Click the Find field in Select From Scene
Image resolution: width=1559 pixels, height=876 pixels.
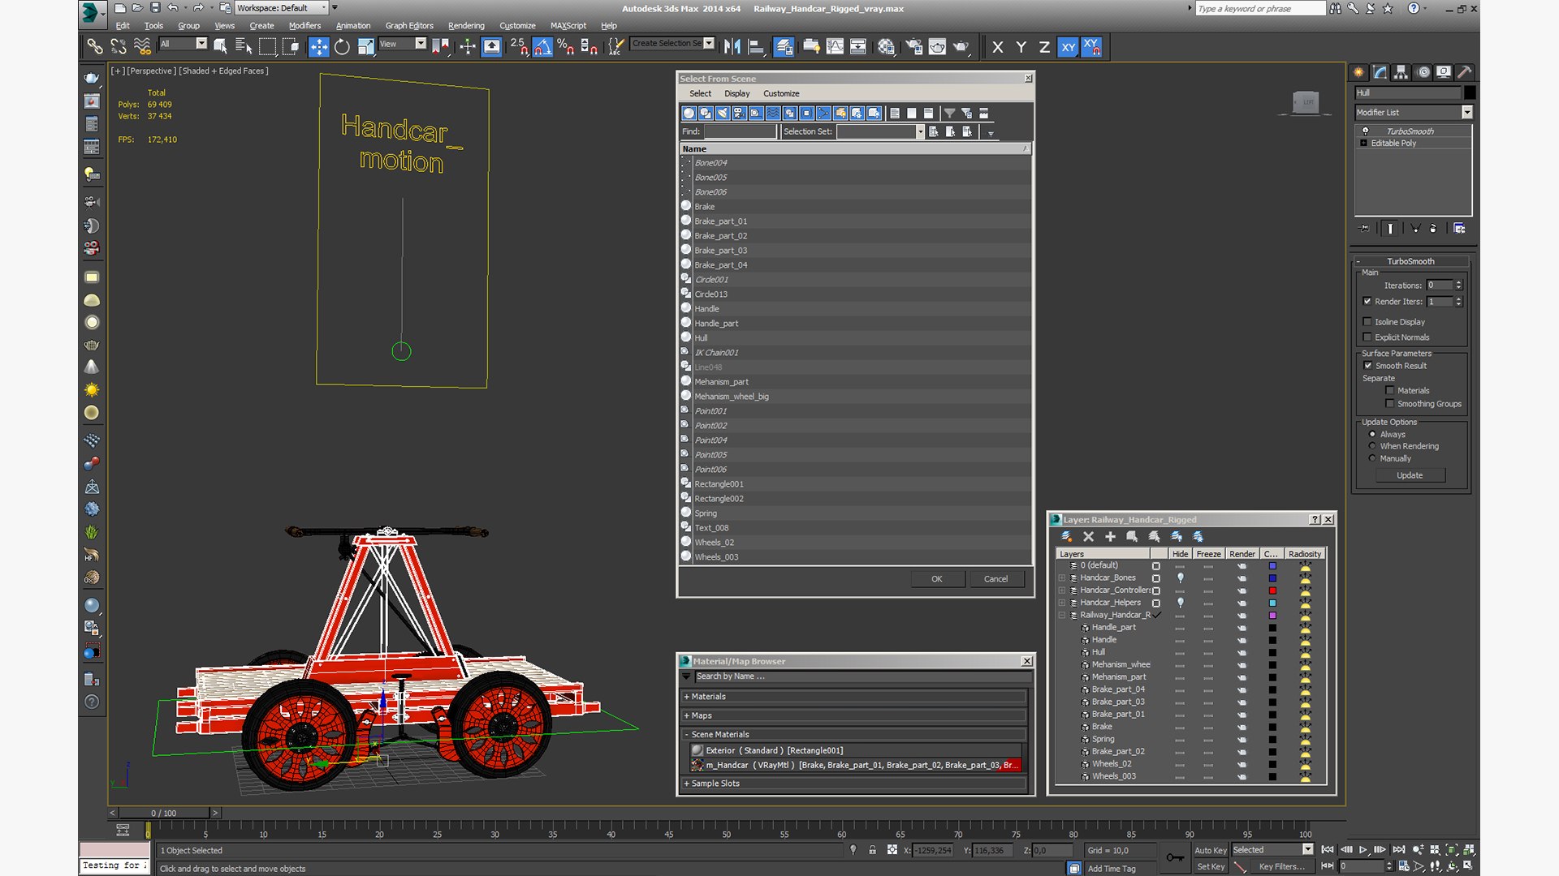point(740,131)
